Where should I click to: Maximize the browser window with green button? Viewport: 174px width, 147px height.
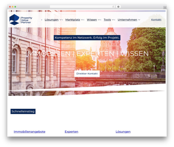(x=15, y=7)
